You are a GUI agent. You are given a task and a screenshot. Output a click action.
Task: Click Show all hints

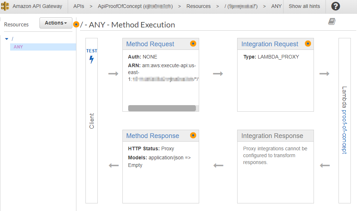pos(304,6)
